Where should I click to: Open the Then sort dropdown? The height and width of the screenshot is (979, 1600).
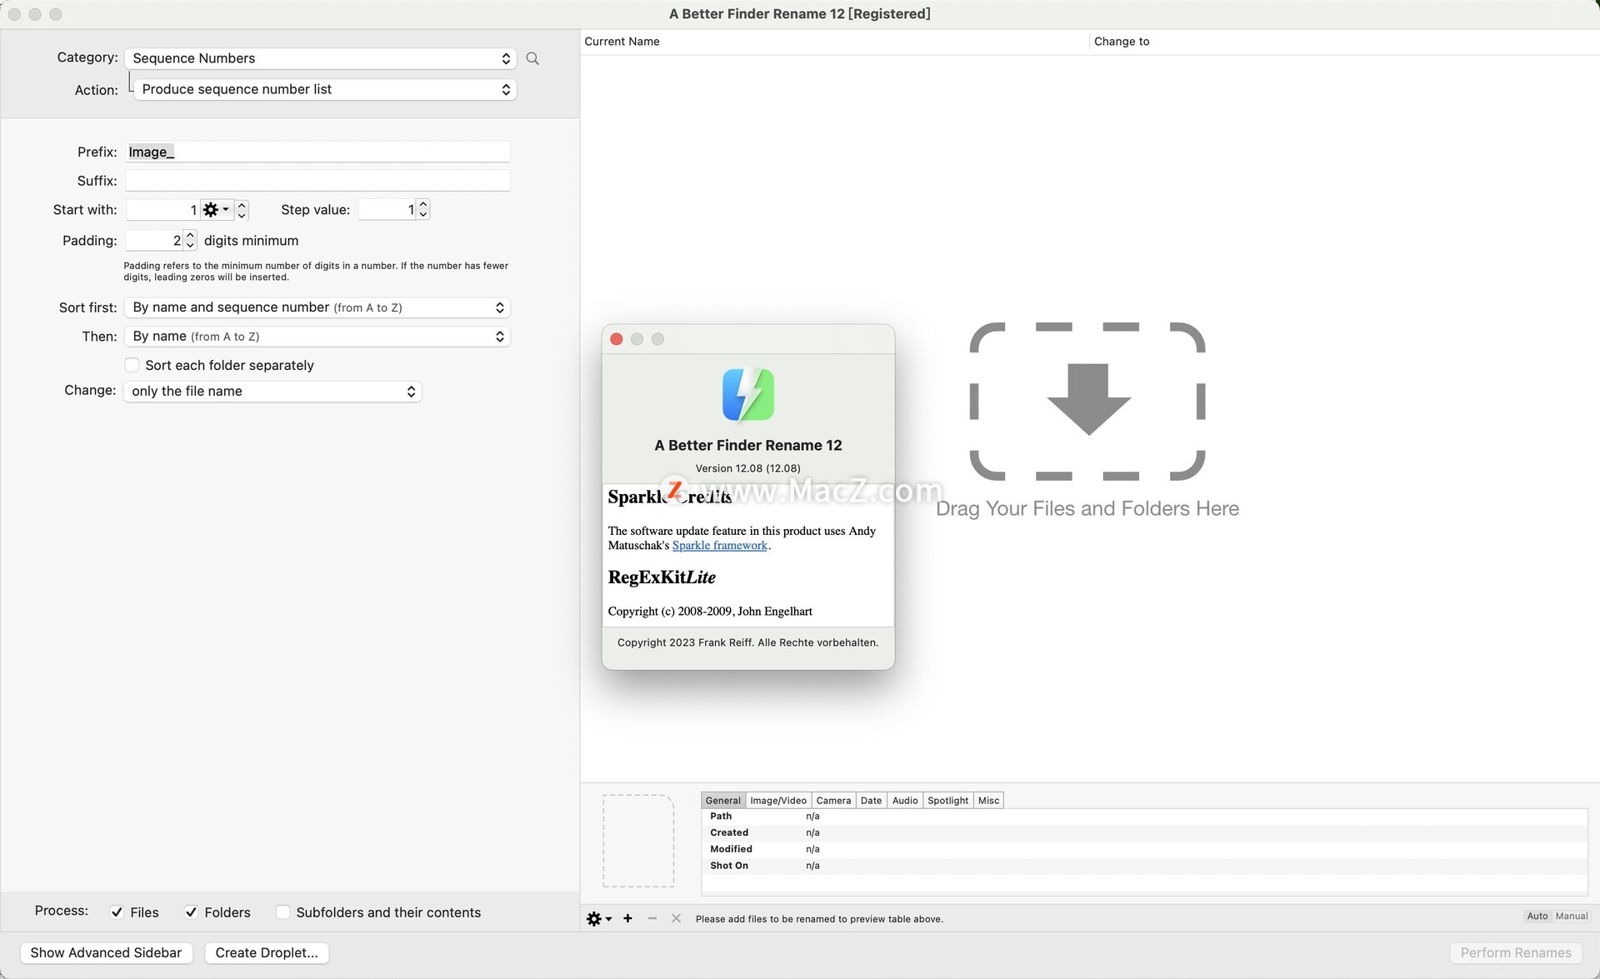[x=317, y=337]
